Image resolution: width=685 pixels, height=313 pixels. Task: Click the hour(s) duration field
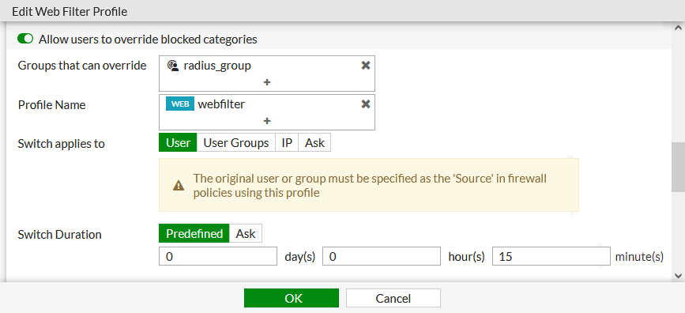(x=382, y=256)
